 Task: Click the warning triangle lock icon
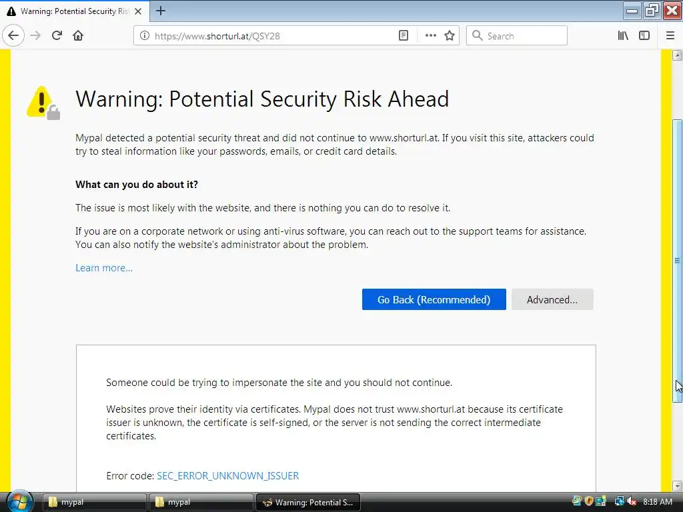click(43, 103)
